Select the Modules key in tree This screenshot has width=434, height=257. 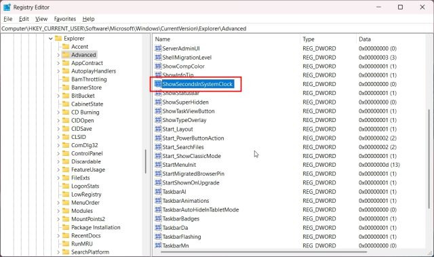pos(82,211)
